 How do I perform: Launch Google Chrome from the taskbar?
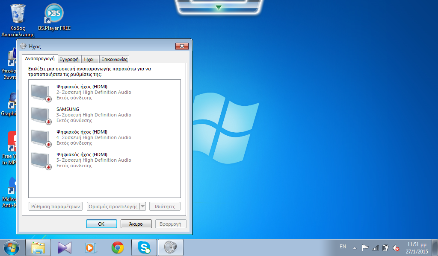pyautogui.click(x=118, y=247)
